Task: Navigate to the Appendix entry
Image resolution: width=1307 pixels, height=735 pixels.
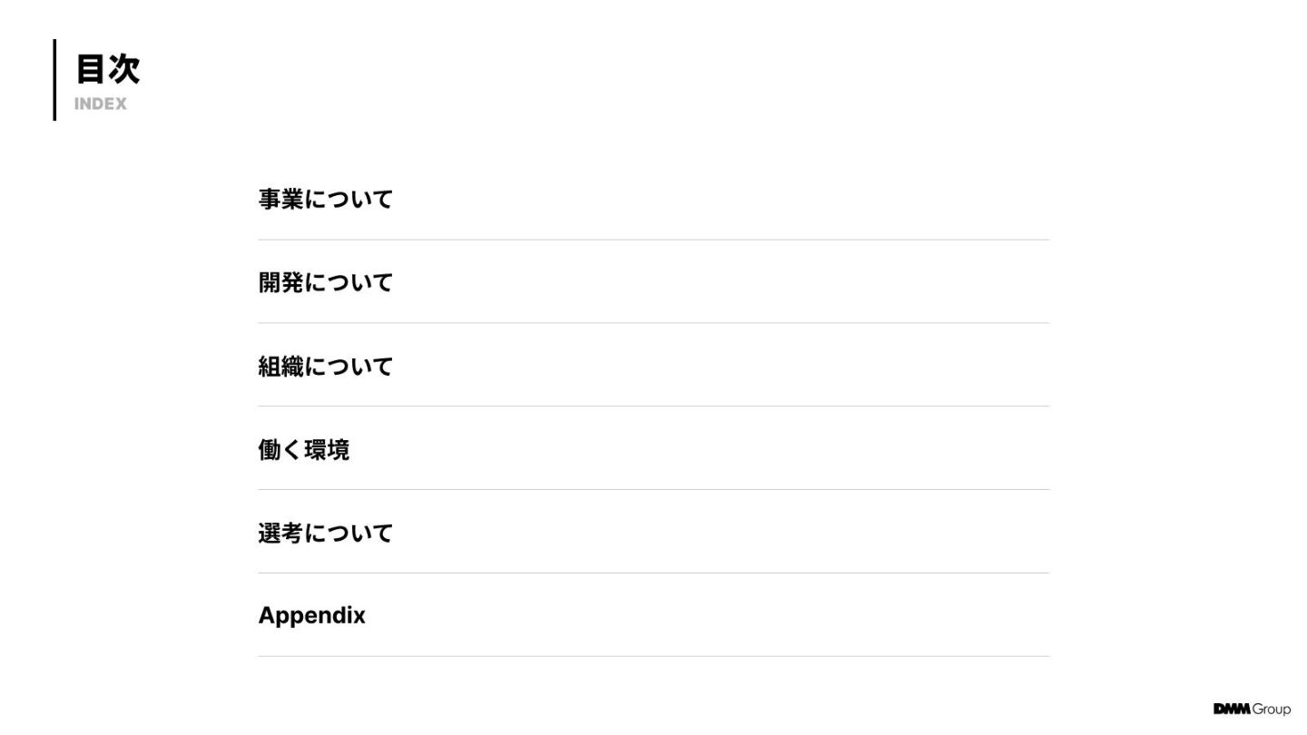Action: click(x=311, y=615)
